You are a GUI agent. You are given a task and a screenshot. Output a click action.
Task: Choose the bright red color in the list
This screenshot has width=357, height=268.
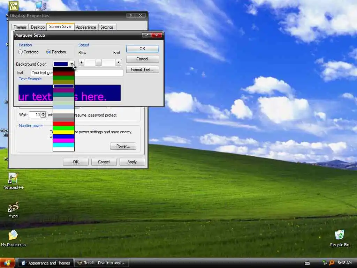click(63, 124)
